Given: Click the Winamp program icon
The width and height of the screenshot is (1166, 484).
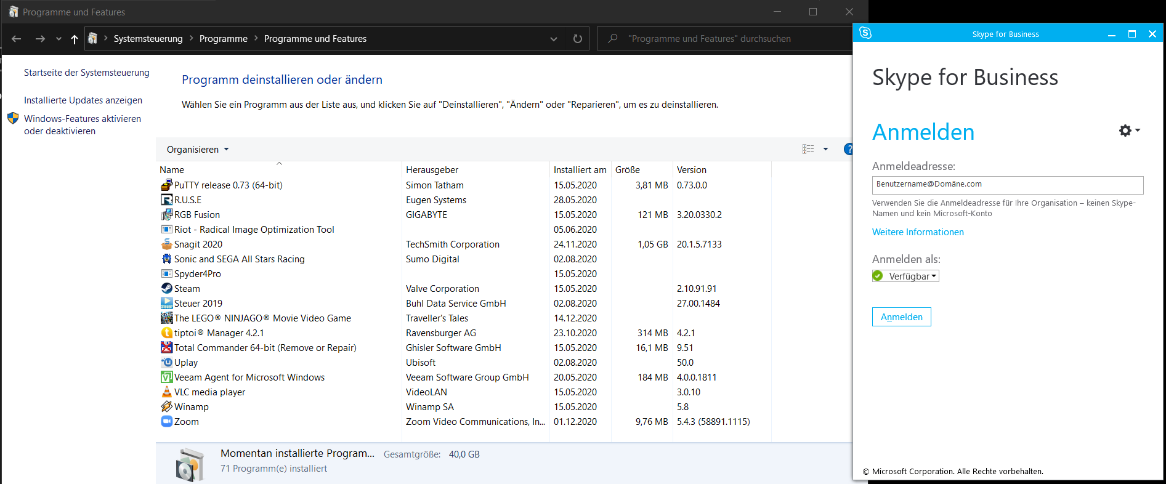Looking at the screenshot, I should tap(166, 406).
